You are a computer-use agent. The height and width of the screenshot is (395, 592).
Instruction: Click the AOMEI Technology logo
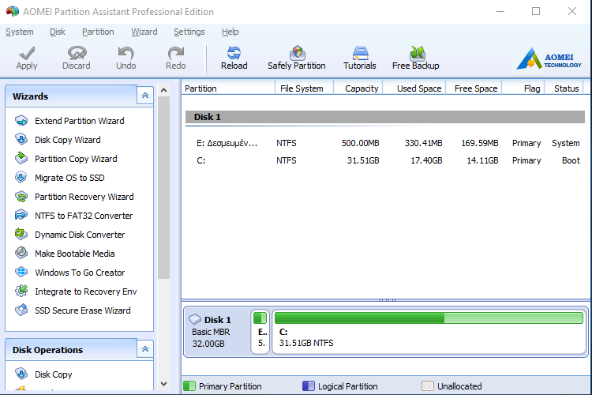pyautogui.click(x=549, y=58)
